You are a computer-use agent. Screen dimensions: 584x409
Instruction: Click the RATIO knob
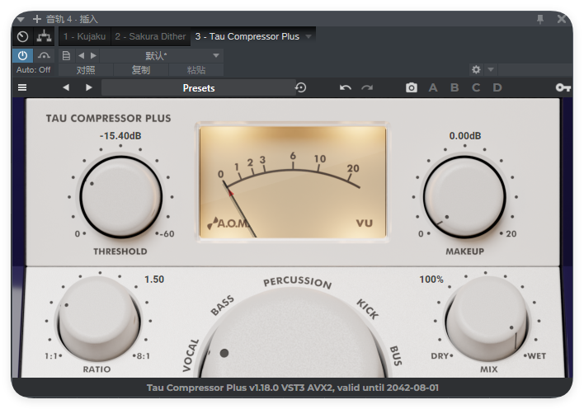98,319
